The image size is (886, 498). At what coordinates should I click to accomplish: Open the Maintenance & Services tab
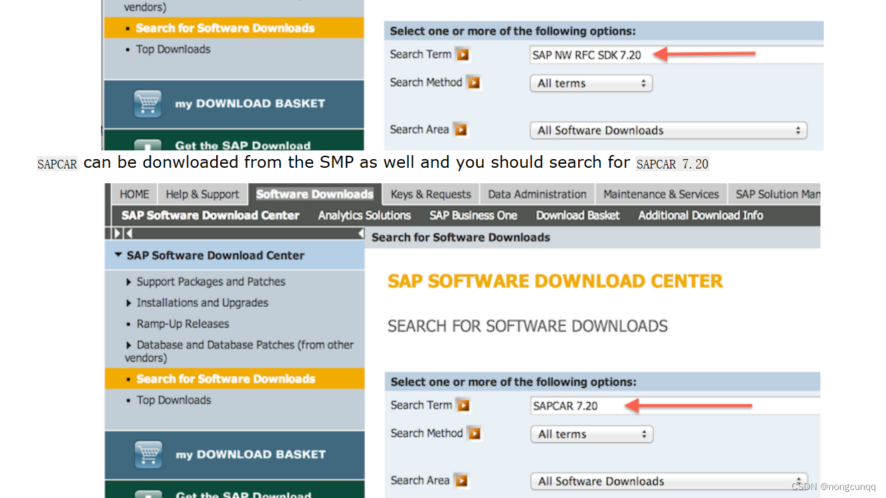pos(661,194)
